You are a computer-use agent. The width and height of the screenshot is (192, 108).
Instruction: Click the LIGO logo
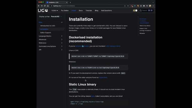[x=43, y=10]
